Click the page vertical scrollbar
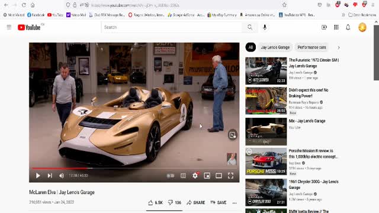 (x=376, y=52)
